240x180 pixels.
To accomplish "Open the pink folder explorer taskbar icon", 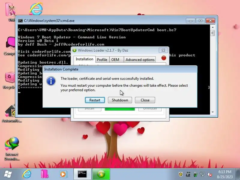I will (45, 174).
